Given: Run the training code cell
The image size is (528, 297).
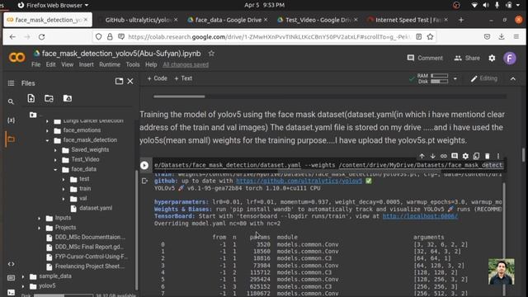Looking at the screenshot, I should pos(144,165).
